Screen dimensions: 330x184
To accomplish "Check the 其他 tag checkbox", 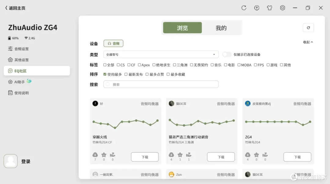I will [281, 65].
